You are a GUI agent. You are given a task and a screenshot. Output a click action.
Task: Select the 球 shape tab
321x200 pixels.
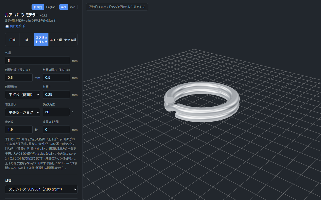(27, 40)
